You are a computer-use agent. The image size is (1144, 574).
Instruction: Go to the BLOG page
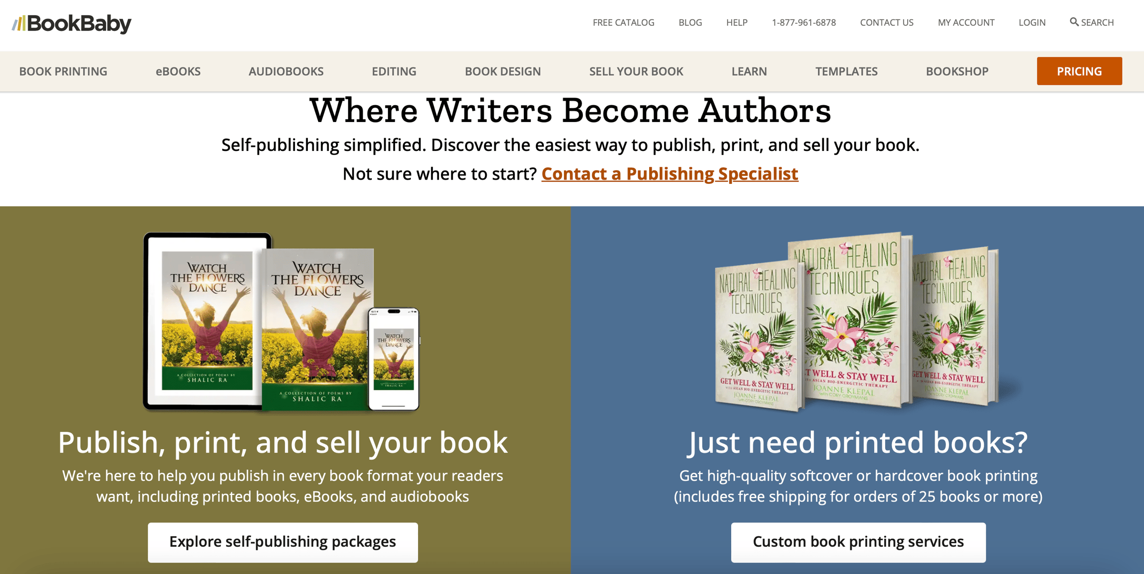(x=690, y=22)
